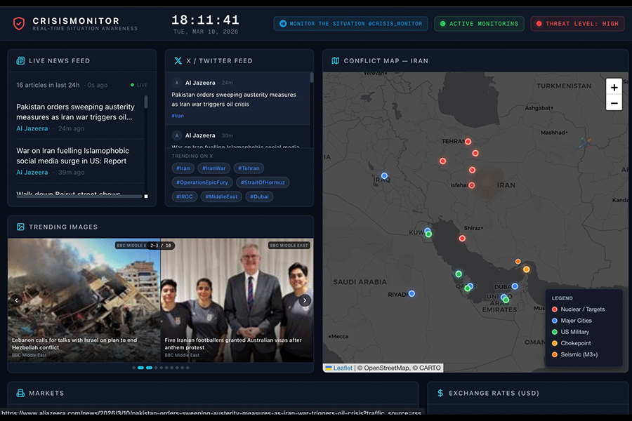Click the Active Monitoring status badge

pyautogui.click(x=478, y=24)
